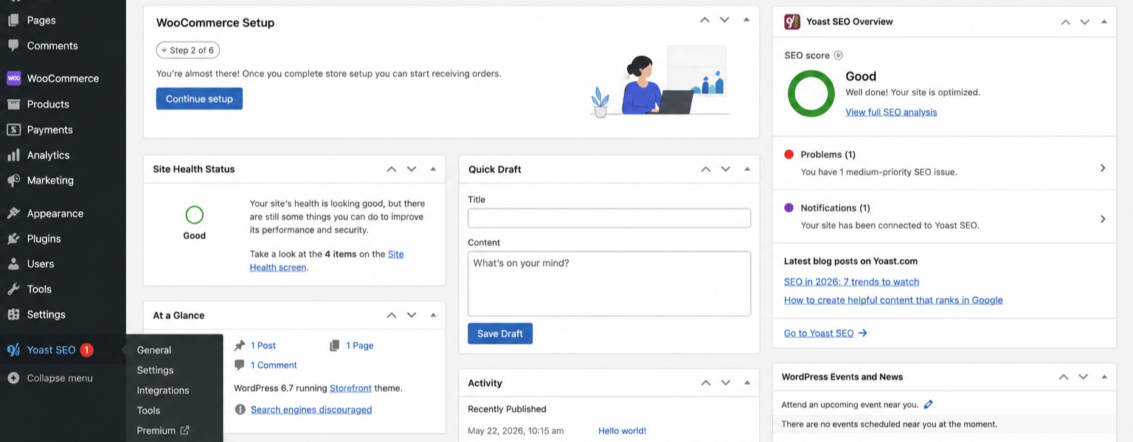Click Search engines discouraged link
This screenshot has width=1133, height=442.
(311, 410)
